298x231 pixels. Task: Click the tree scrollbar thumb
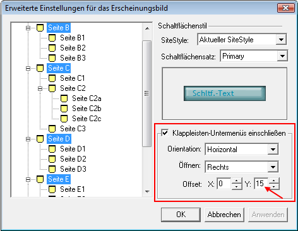tap(147, 93)
